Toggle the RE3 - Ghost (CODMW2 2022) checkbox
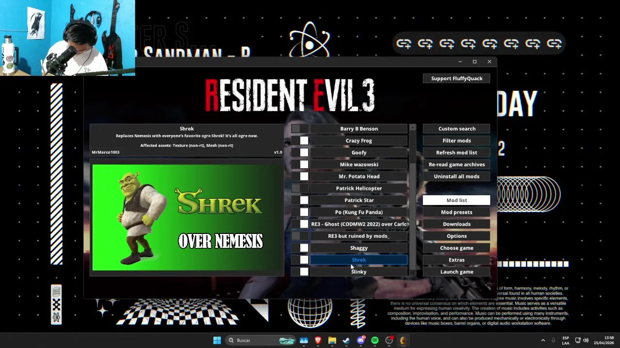 pyautogui.click(x=299, y=224)
